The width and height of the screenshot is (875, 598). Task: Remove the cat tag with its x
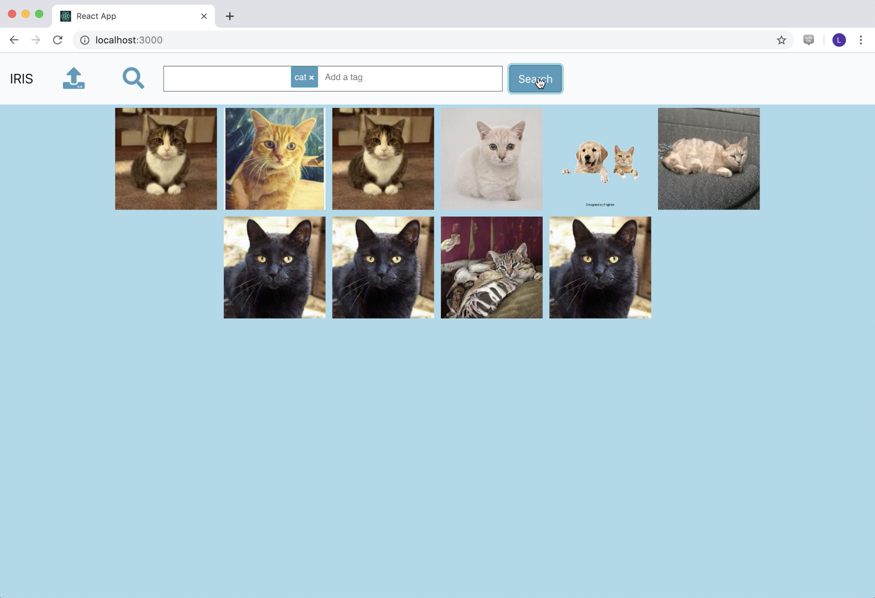312,78
